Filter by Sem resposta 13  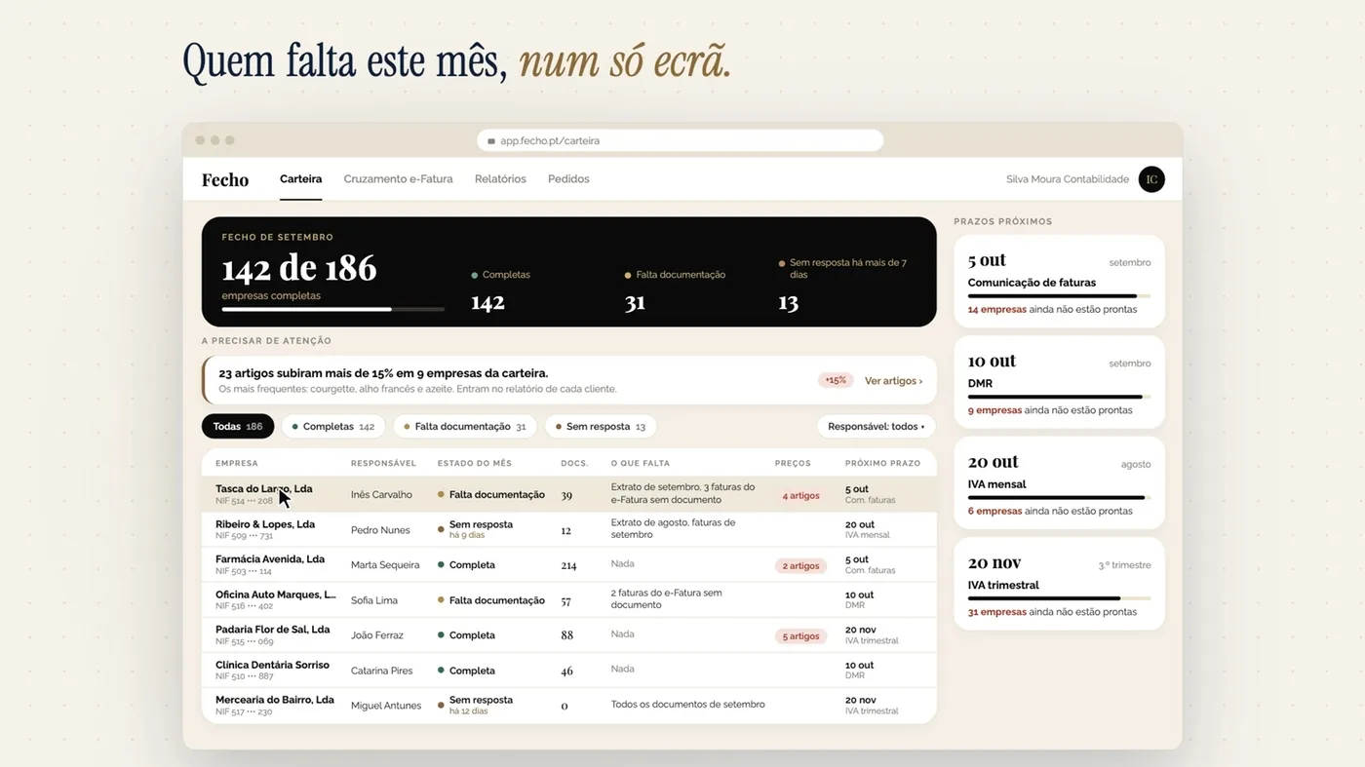pyautogui.click(x=601, y=427)
